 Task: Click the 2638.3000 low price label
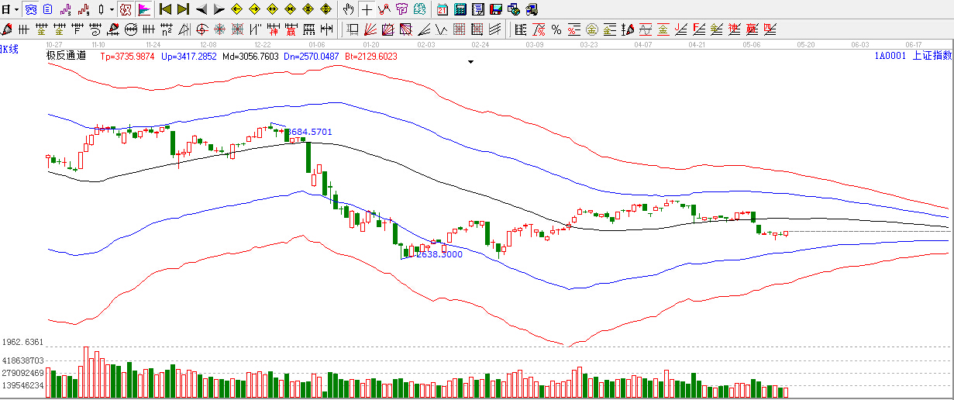[x=439, y=254]
